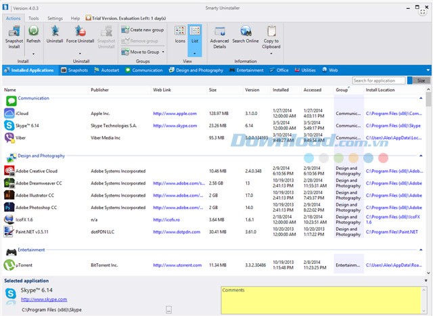Collapse the Design and Photography group

(x=421, y=156)
